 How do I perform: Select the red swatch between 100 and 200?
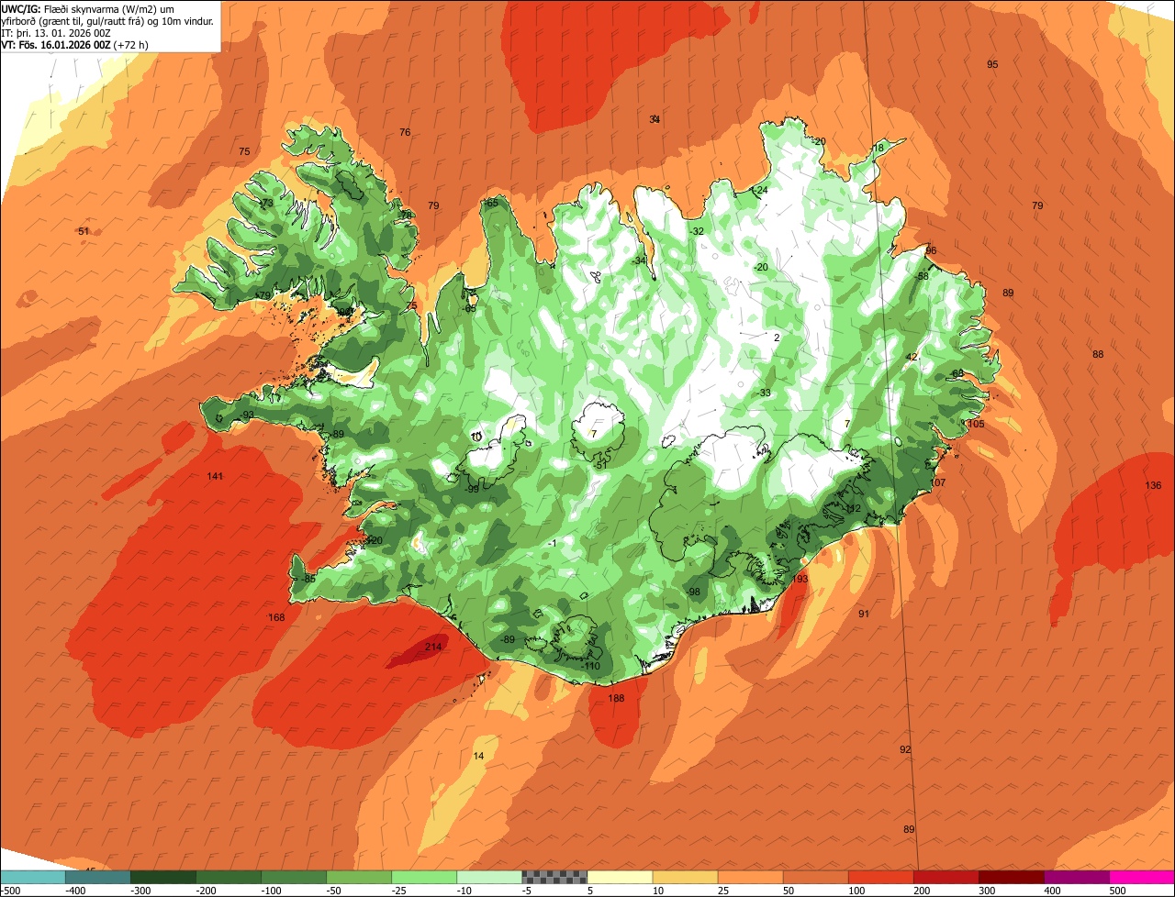tap(880, 877)
